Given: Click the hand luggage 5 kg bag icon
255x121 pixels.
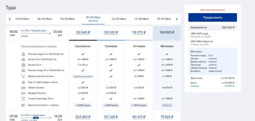Looking at the screenshot, I should pyautogui.click(x=23, y=54).
